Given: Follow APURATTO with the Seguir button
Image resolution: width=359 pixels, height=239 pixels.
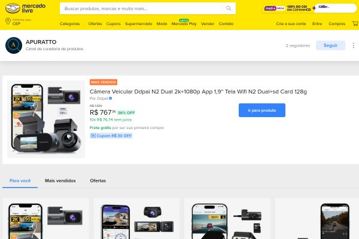Looking at the screenshot, I should click(330, 45).
